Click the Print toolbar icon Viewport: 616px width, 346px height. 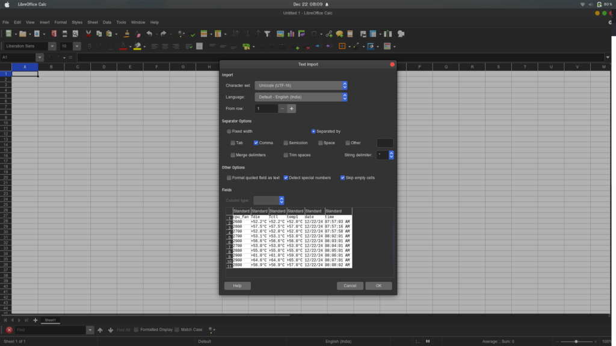[65, 34]
